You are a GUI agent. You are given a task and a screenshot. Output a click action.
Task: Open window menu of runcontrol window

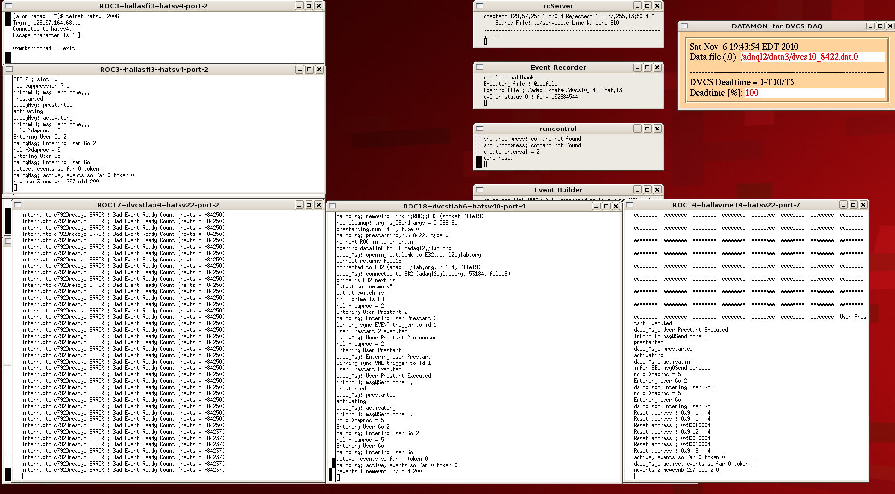click(x=480, y=129)
